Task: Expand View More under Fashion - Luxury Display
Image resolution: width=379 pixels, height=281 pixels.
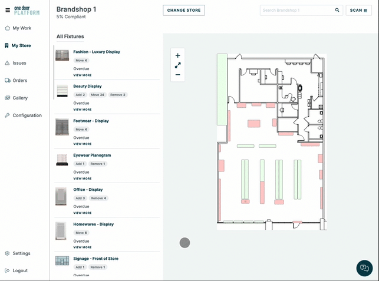Action: pos(82,75)
